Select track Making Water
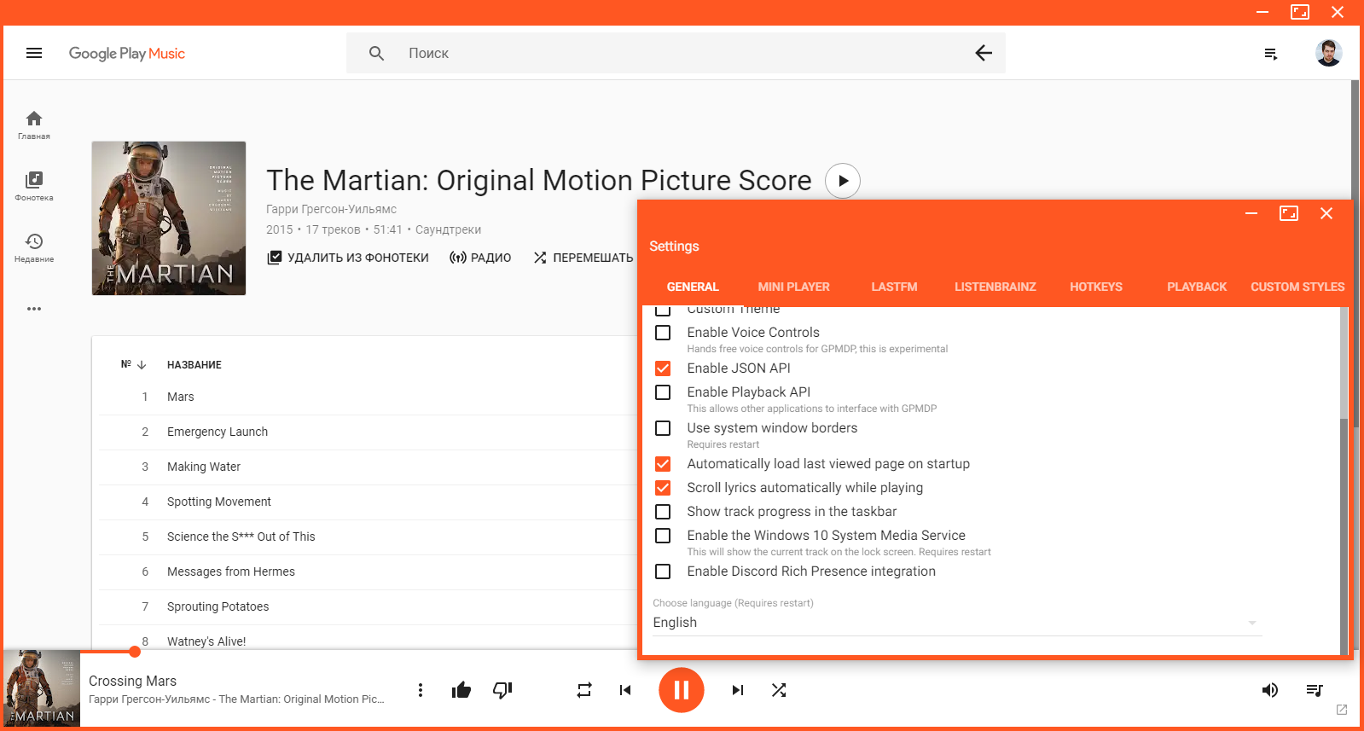 click(x=204, y=467)
